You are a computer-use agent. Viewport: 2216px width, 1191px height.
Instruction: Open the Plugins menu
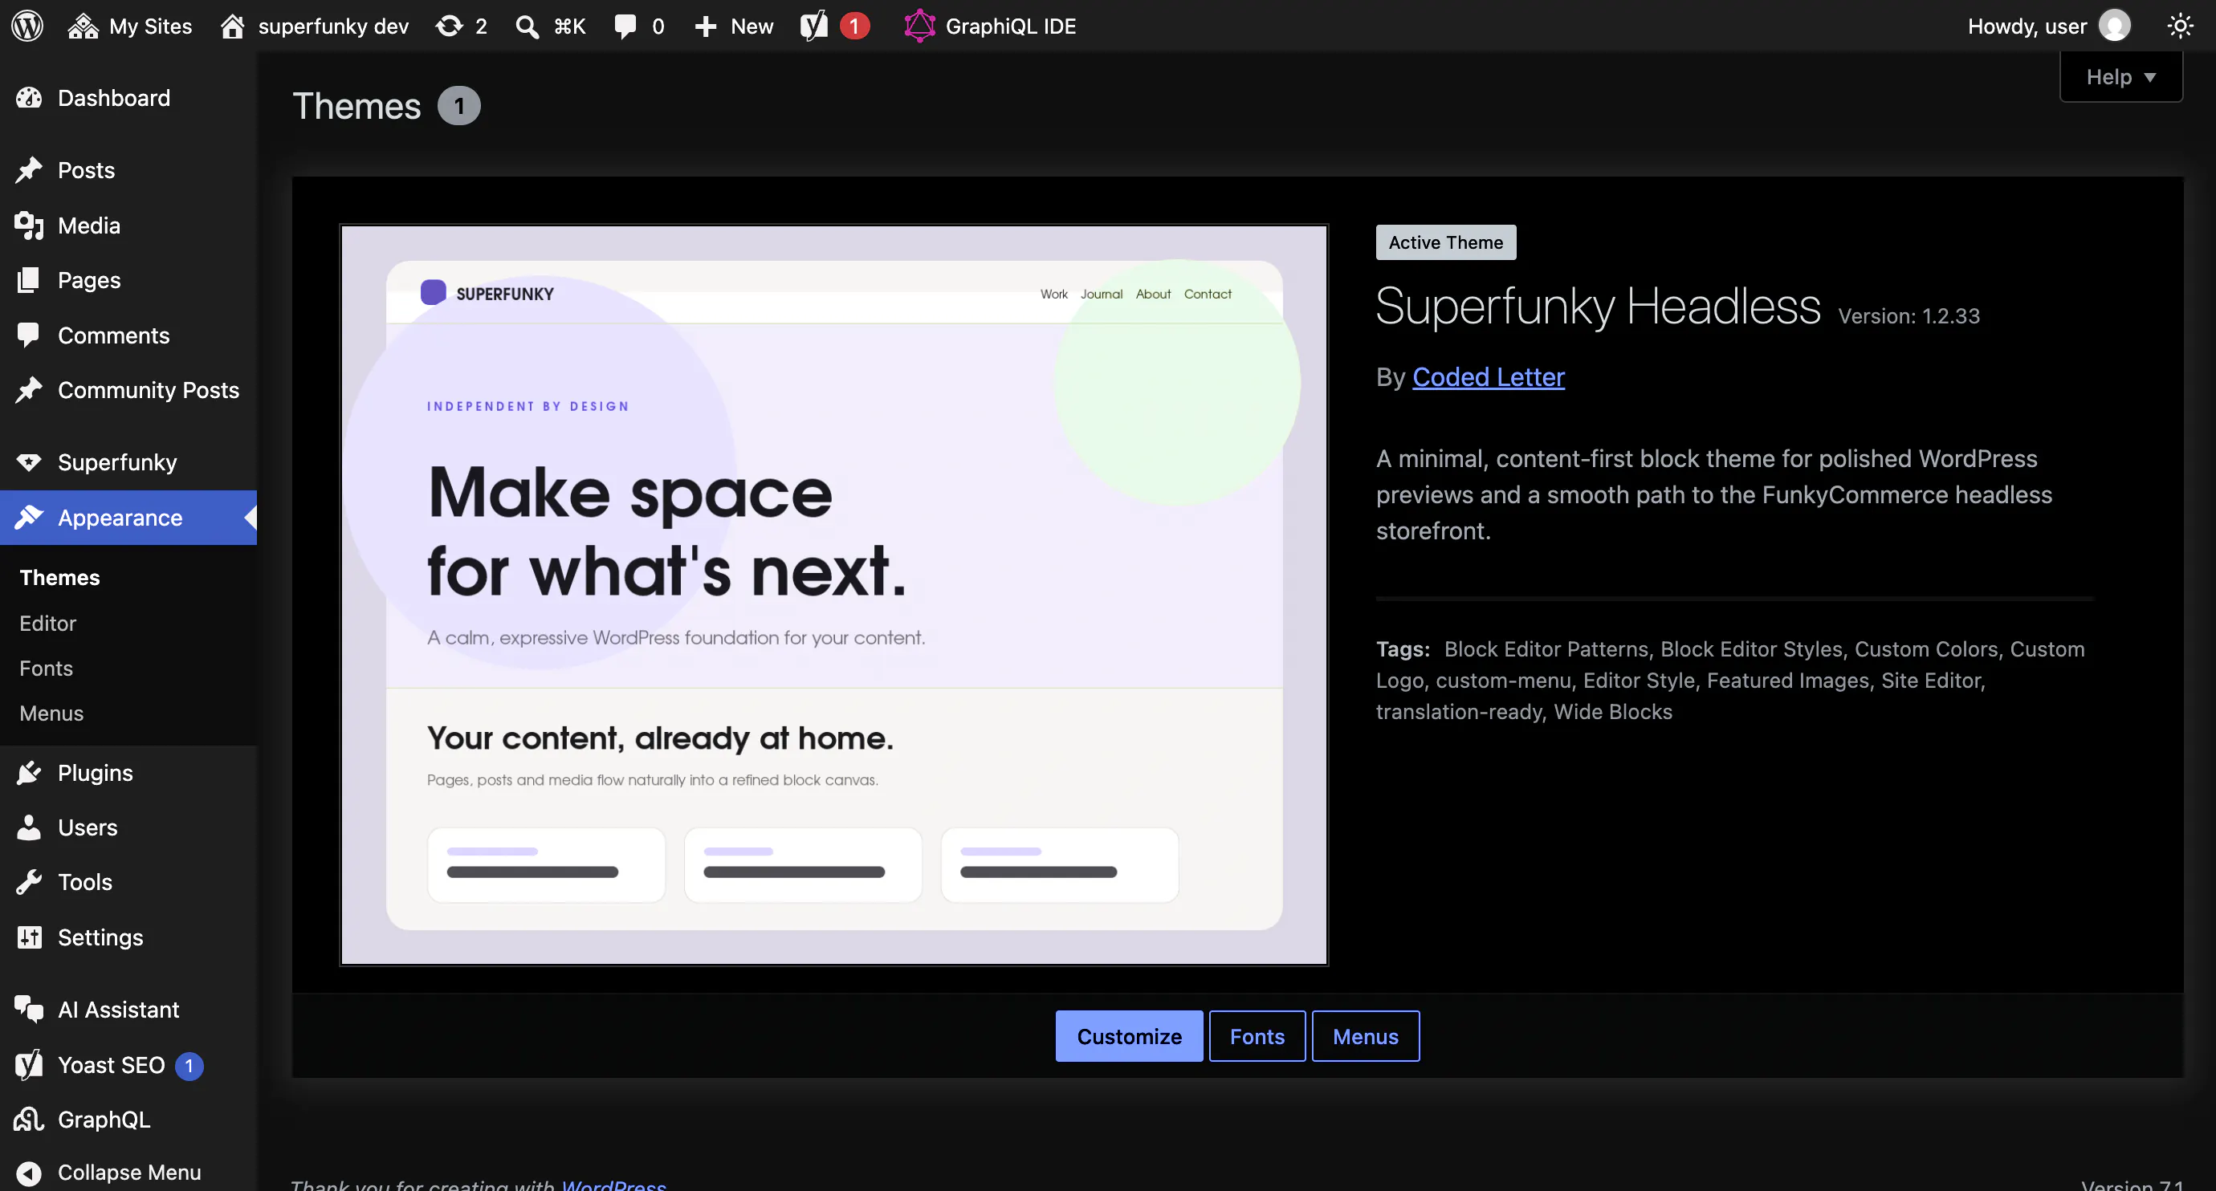click(x=129, y=773)
